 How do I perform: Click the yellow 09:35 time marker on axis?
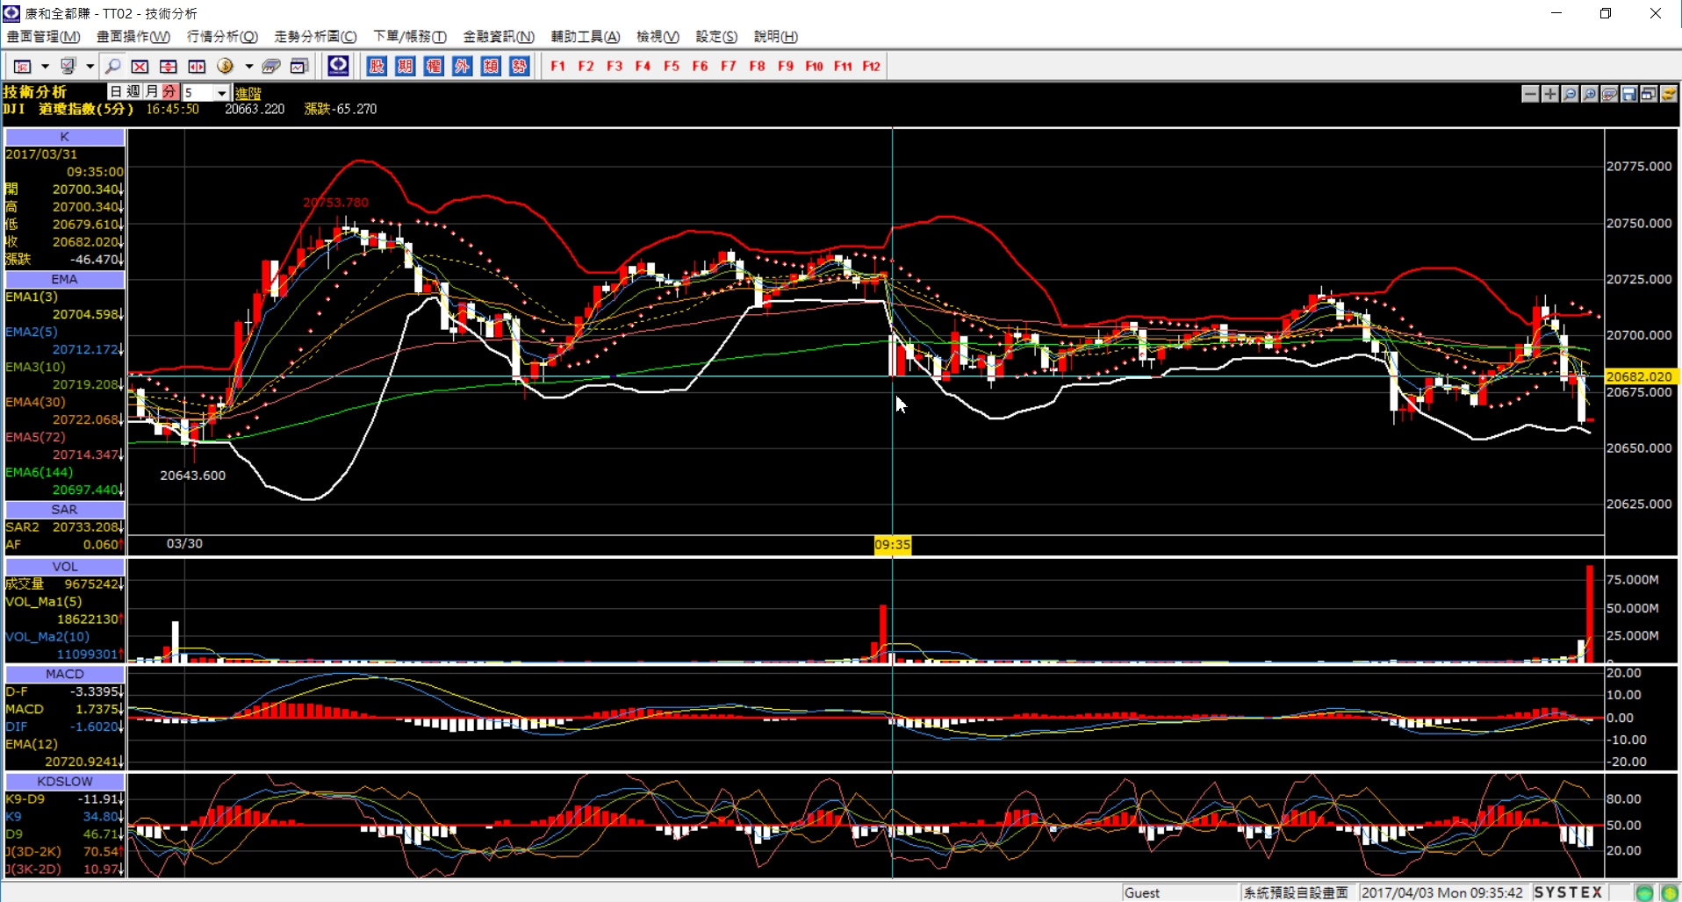(x=892, y=545)
